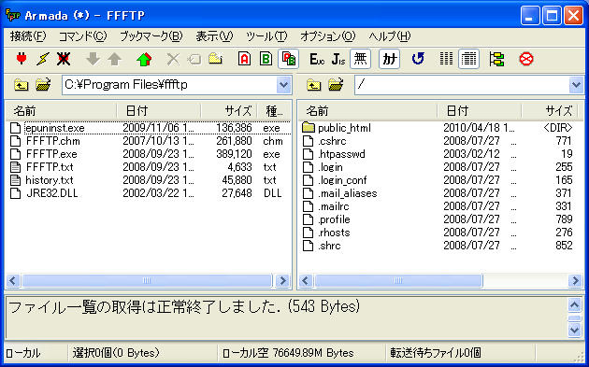Toggle Binary transfer mode button B
589x367 pixels.
[x=266, y=59]
